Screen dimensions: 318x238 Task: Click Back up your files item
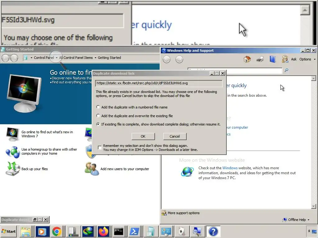tap(34, 169)
